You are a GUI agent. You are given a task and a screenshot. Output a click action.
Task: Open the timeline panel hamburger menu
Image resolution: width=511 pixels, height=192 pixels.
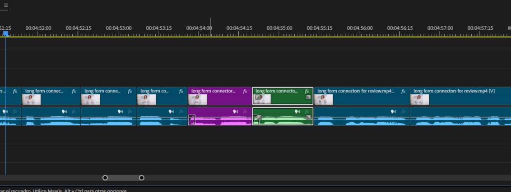[6, 5]
